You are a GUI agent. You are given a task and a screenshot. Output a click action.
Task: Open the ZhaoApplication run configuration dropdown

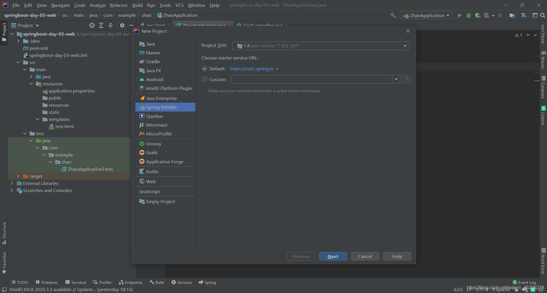point(426,15)
